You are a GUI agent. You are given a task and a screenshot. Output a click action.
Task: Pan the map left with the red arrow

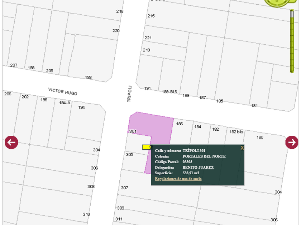[x=11, y=142]
